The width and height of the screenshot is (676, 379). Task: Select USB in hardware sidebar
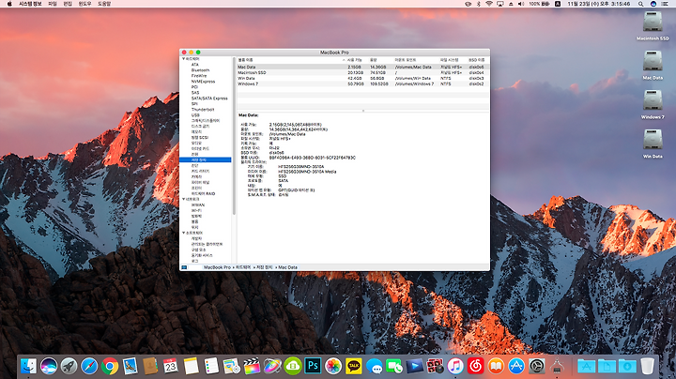[x=195, y=115]
